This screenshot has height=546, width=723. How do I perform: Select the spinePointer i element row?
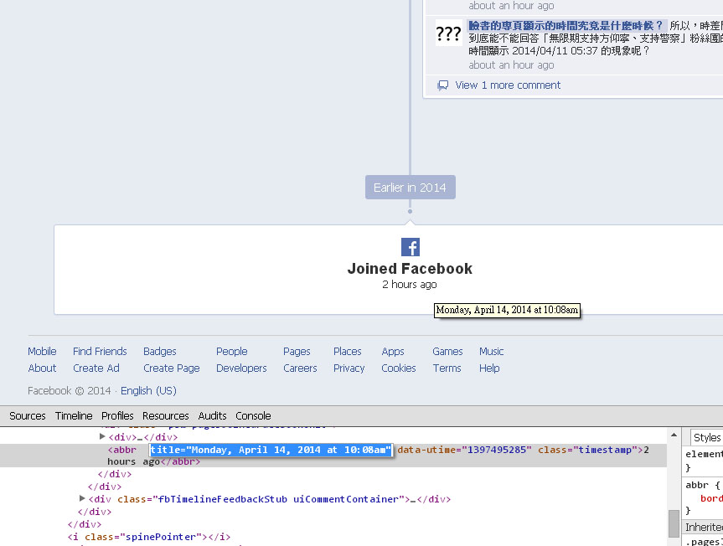[149, 537]
